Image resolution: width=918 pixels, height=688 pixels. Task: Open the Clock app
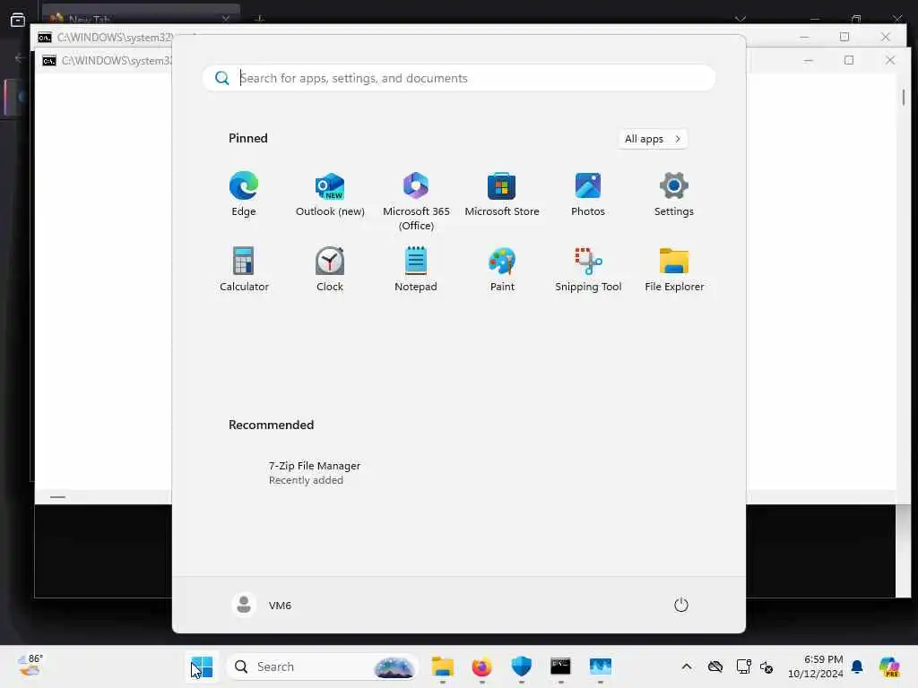330,269
